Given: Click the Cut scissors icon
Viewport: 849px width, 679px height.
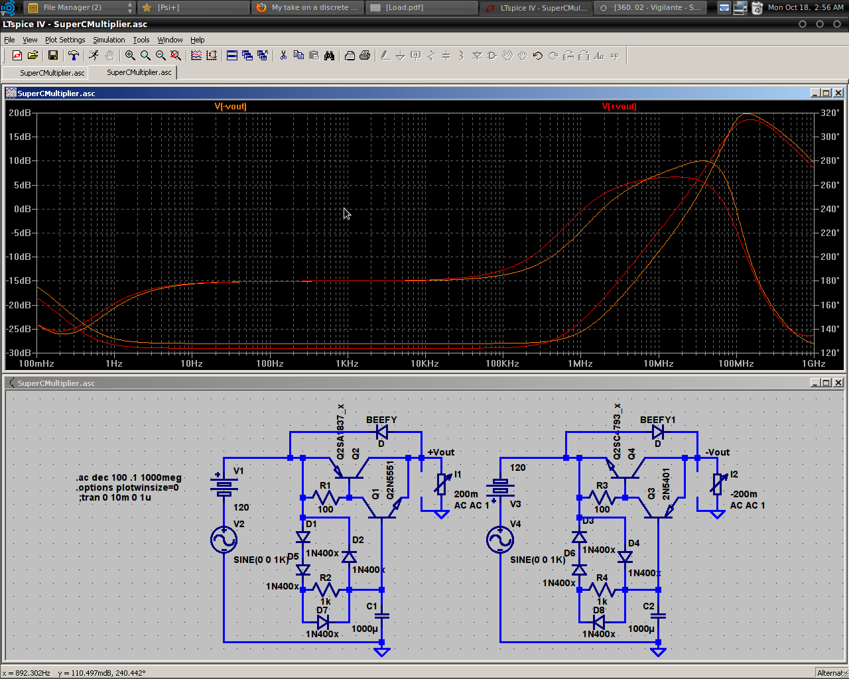Looking at the screenshot, I should click(x=283, y=56).
